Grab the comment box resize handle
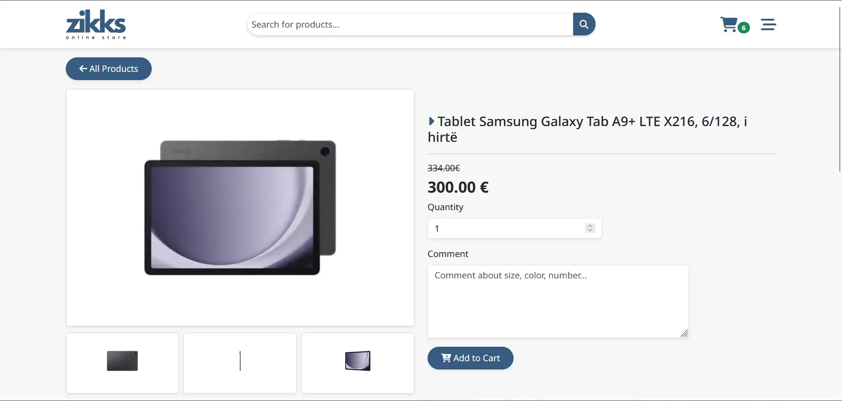 [684, 333]
